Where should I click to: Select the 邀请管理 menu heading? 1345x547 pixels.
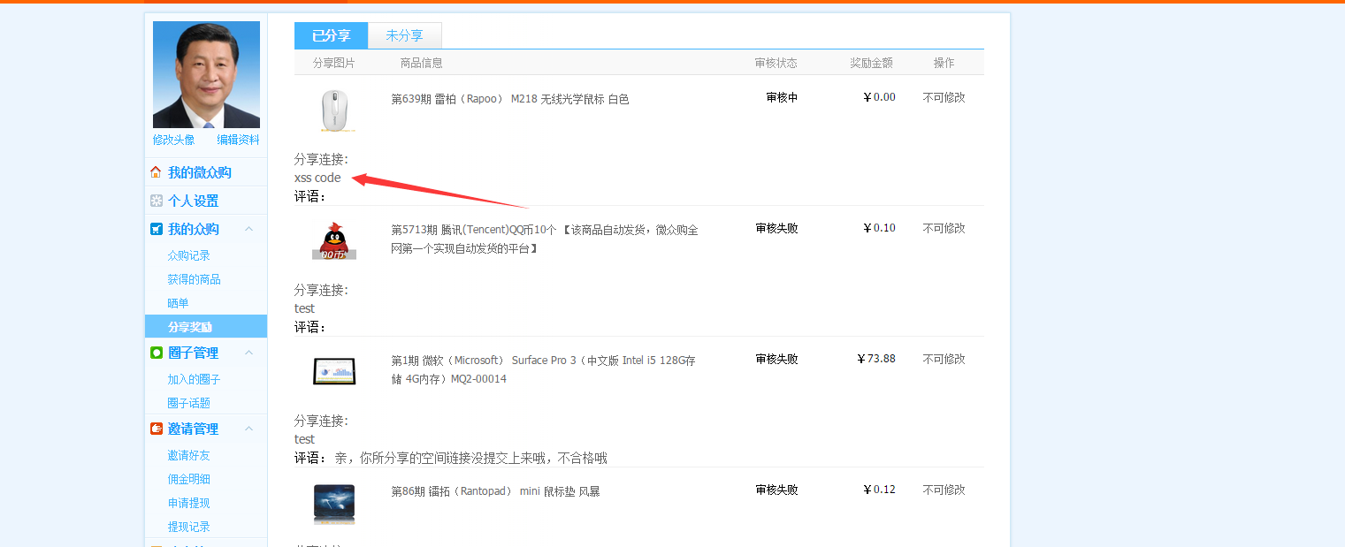(x=193, y=429)
